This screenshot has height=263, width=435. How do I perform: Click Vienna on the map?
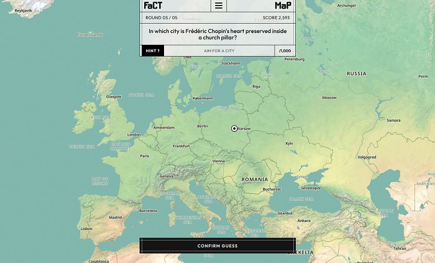[x=219, y=161]
